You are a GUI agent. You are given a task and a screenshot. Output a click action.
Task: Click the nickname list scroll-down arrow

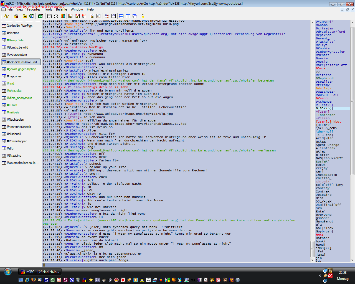point(352,260)
